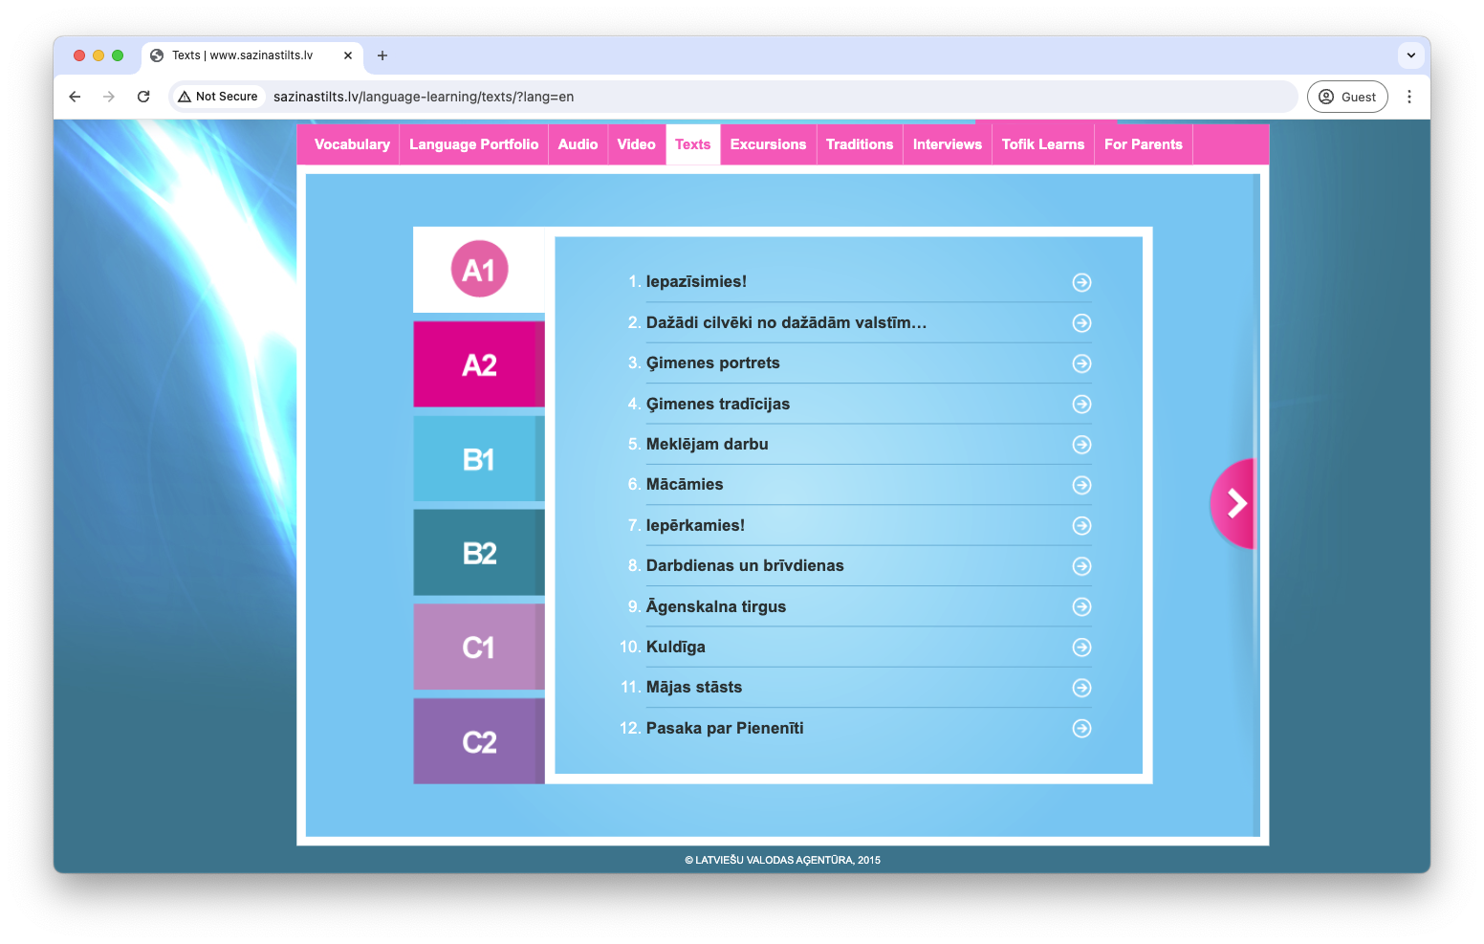
Task: Open the browser three-dot menu
Action: [x=1408, y=97]
